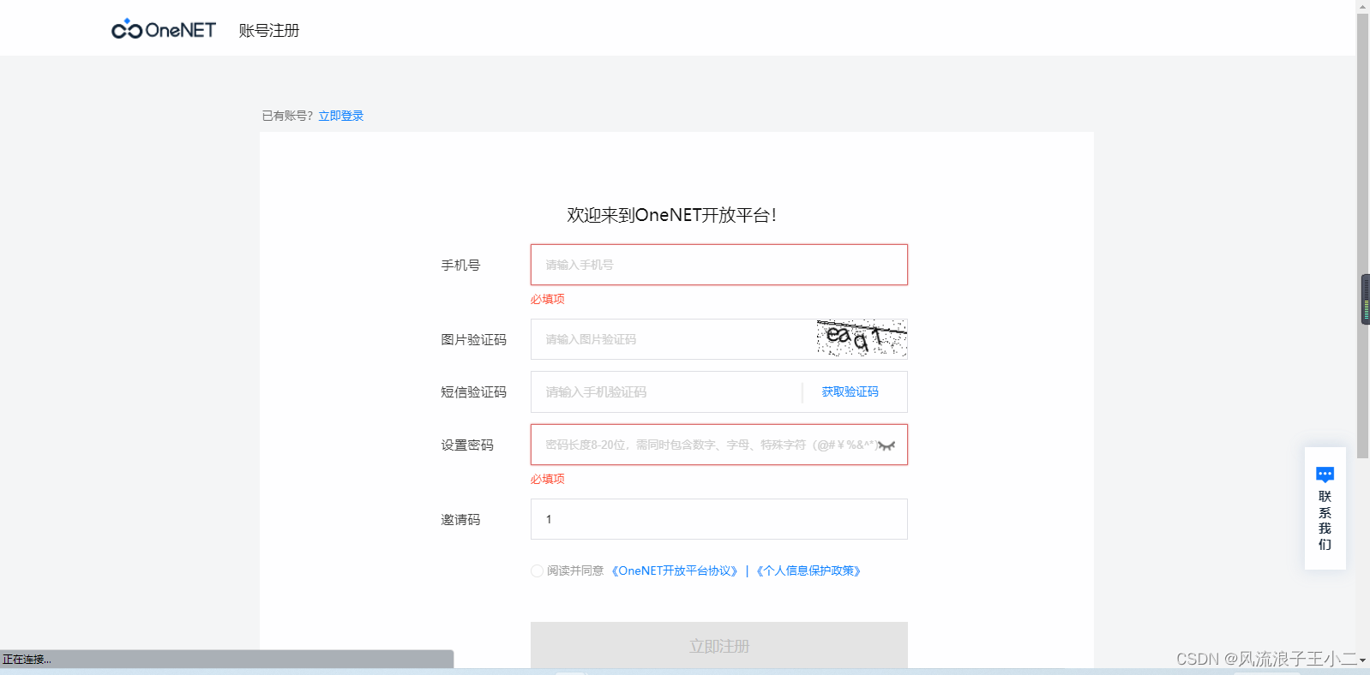This screenshot has width=1370, height=675.
Task: Focus the 邀请码 invitation code field
Action: 719,519
